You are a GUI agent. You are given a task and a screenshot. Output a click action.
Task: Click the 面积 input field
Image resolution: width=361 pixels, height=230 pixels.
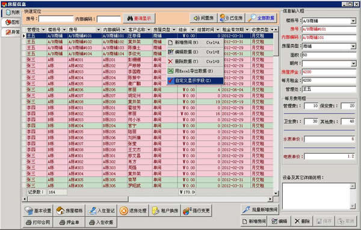point(329,55)
